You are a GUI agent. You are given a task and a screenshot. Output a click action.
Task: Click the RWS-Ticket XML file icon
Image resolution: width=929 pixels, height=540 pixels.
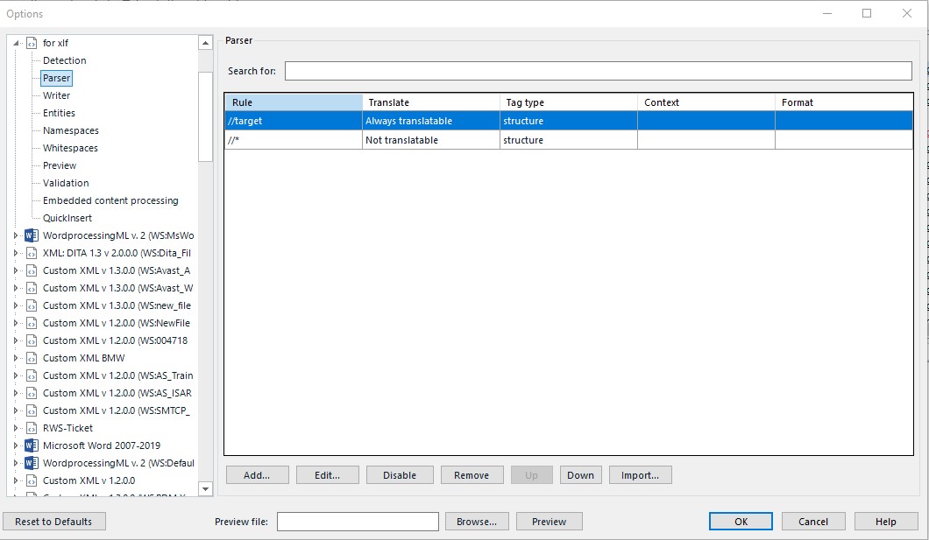32,427
